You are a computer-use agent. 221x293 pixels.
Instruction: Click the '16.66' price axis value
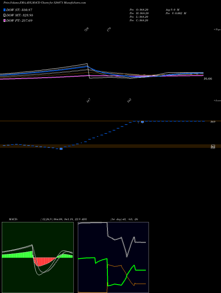pyautogui.click(x=208, y=79)
